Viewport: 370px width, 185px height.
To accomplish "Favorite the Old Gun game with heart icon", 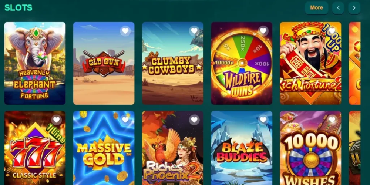I will point(125,31).
